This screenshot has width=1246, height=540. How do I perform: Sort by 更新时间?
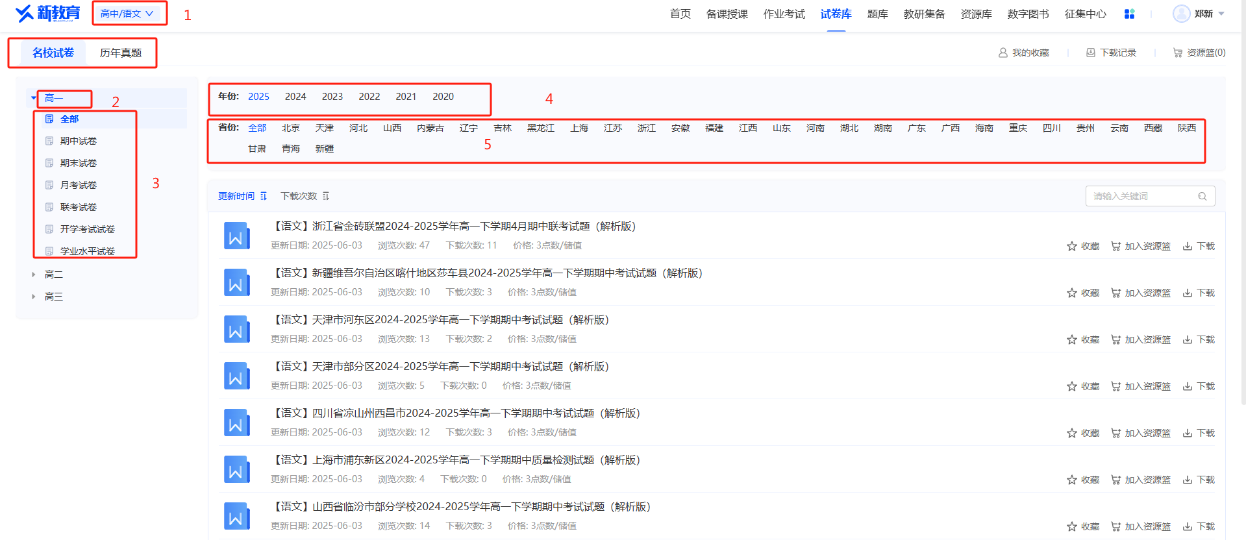(243, 196)
